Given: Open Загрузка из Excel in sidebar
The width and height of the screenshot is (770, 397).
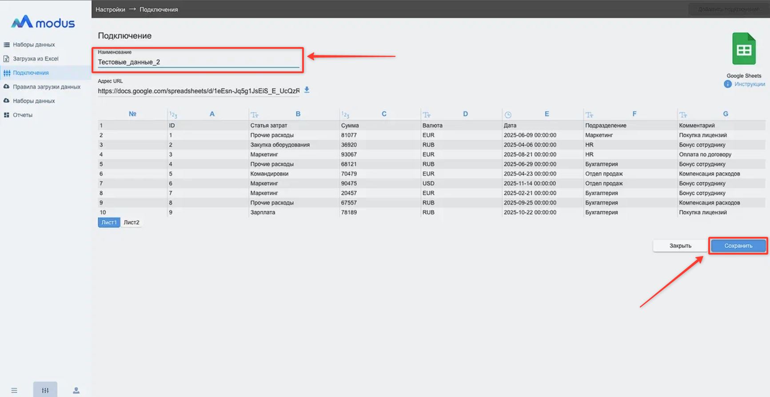Looking at the screenshot, I should [x=36, y=59].
